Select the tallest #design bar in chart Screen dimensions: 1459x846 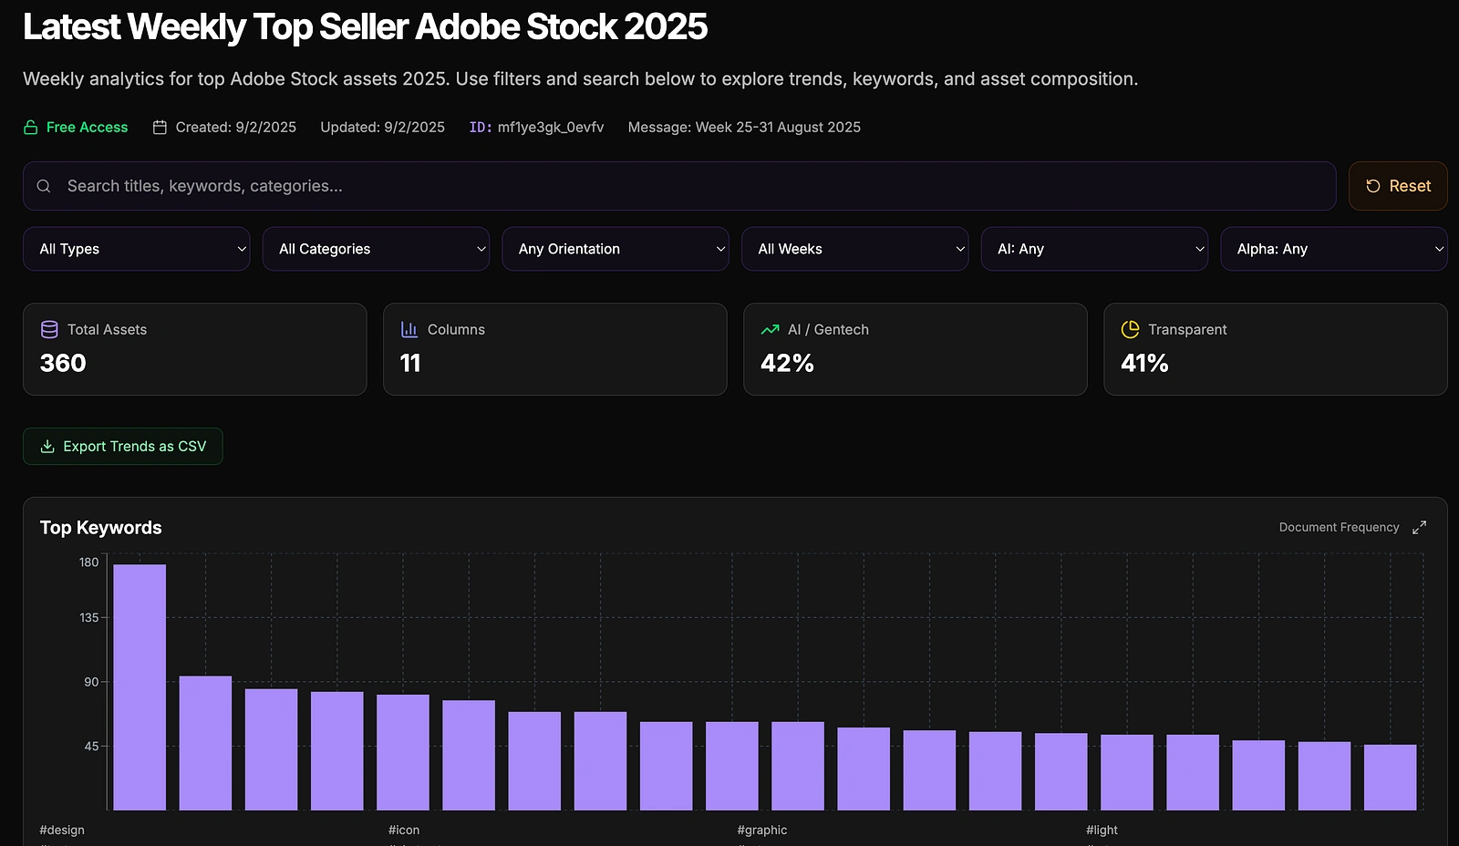click(140, 687)
